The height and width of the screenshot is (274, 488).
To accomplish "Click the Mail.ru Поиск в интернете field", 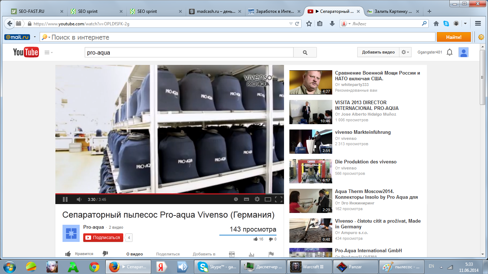I will click(x=238, y=37).
